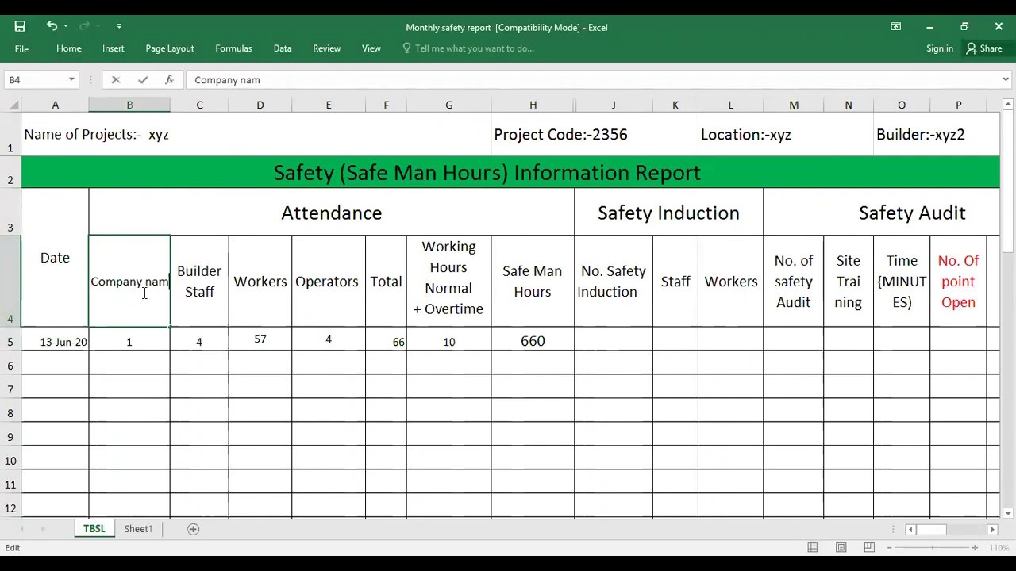Image resolution: width=1016 pixels, height=571 pixels.
Task: Open the Review ribbon tab
Action: [x=327, y=48]
